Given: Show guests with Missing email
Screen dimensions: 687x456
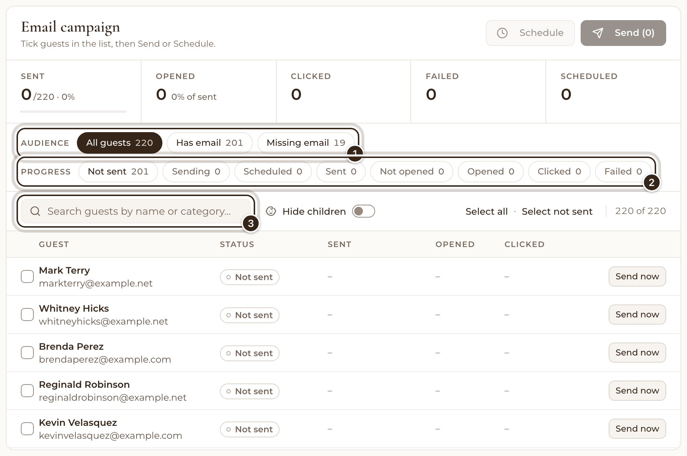Looking at the screenshot, I should coord(306,143).
